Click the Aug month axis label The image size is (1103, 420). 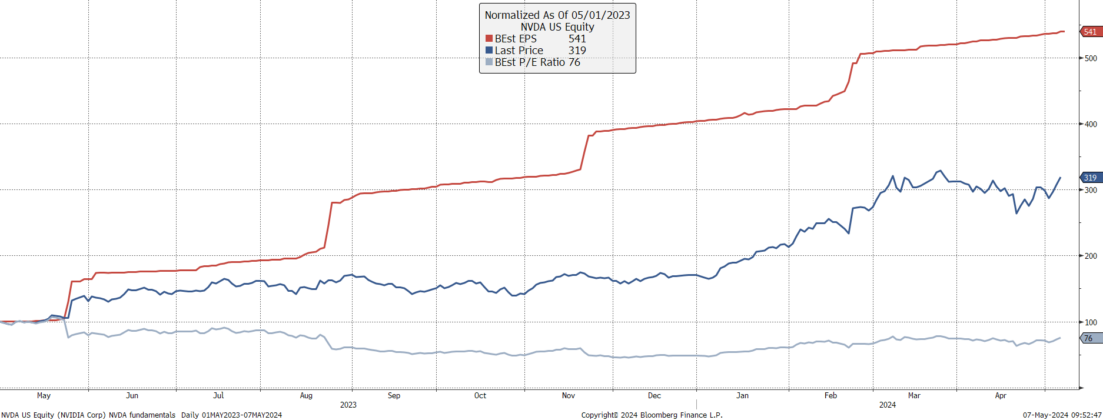(306, 396)
